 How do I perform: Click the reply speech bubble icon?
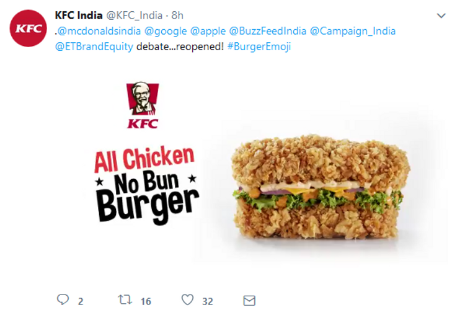pos(63,300)
